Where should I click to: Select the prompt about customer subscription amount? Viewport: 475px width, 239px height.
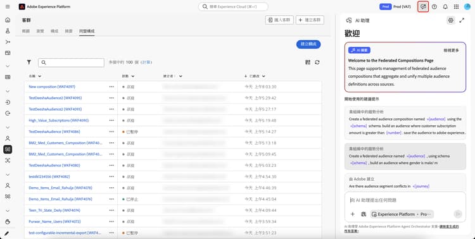[405, 122]
